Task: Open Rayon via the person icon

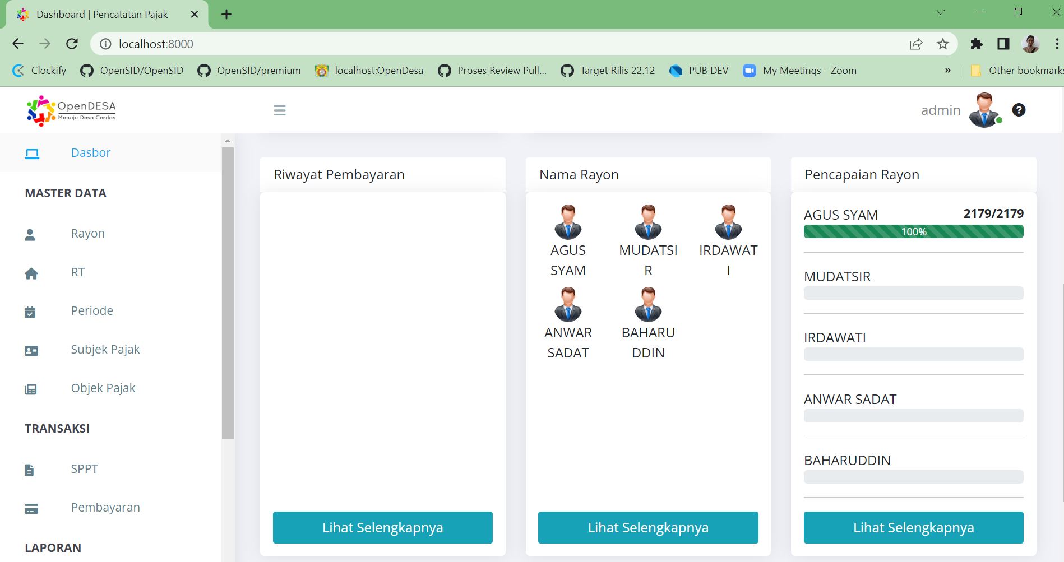Action: click(x=31, y=234)
